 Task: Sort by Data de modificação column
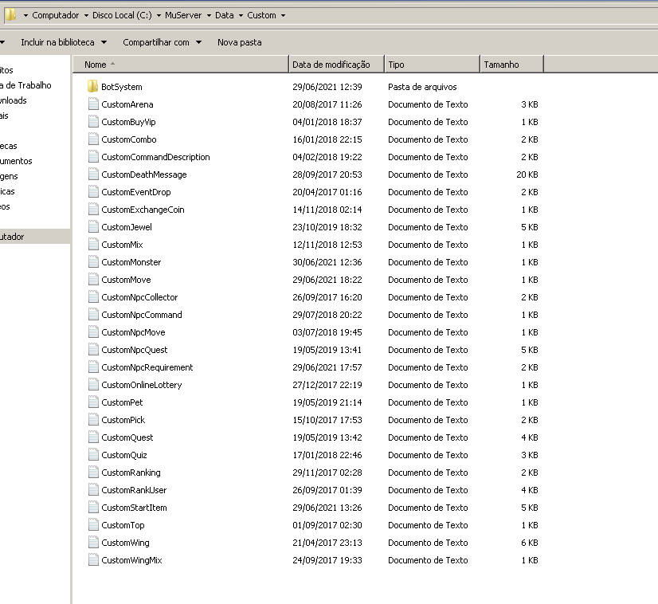tap(336, 65)
